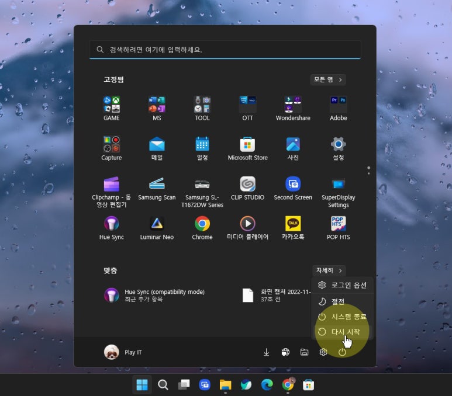Choose 시스템 종료 (Shut down)

click(342, 317)
